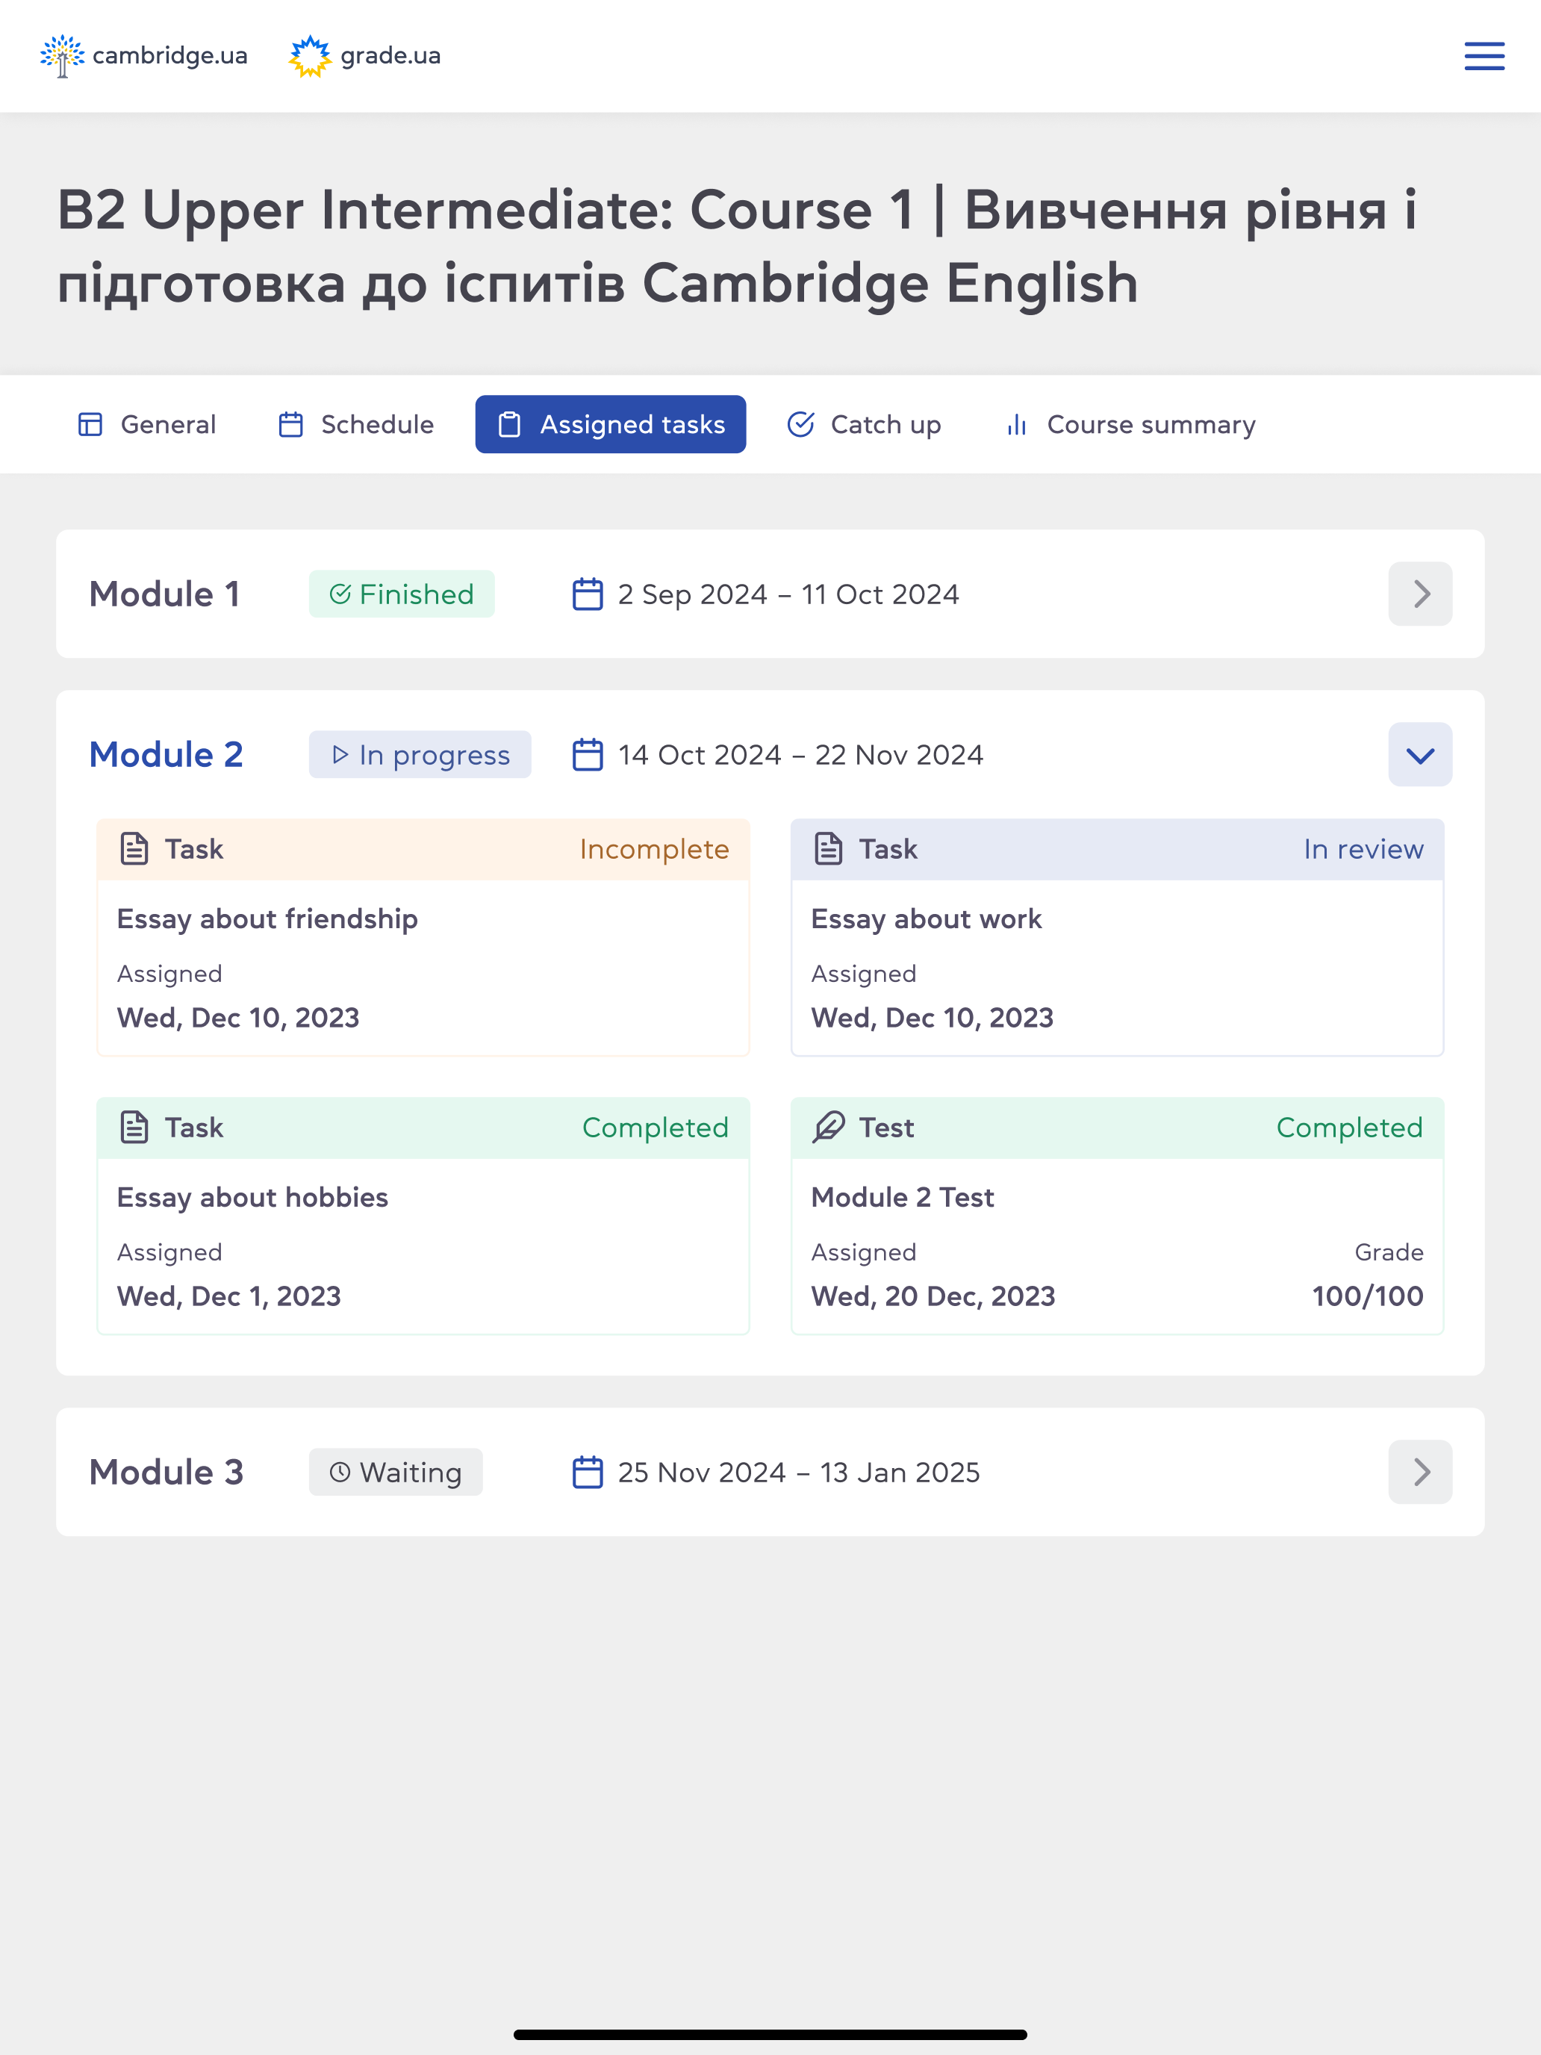The image size is (1541, 2055).
Task: Click the Module 3 calendar icon
Action: click(x=587, y=1472)
